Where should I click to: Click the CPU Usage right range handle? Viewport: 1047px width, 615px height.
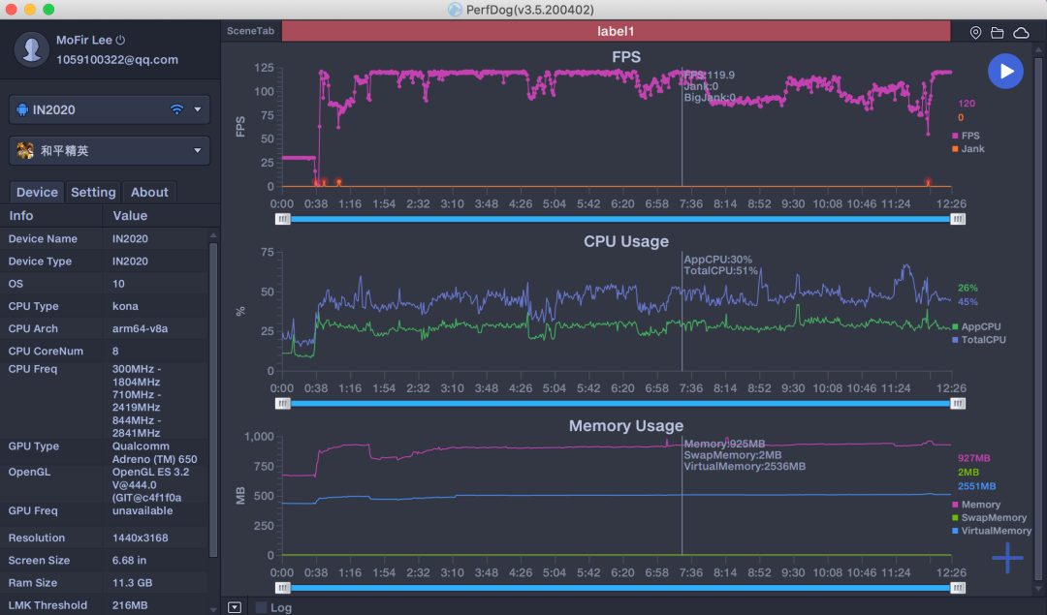pyautogui.click(x=958, y=404)
